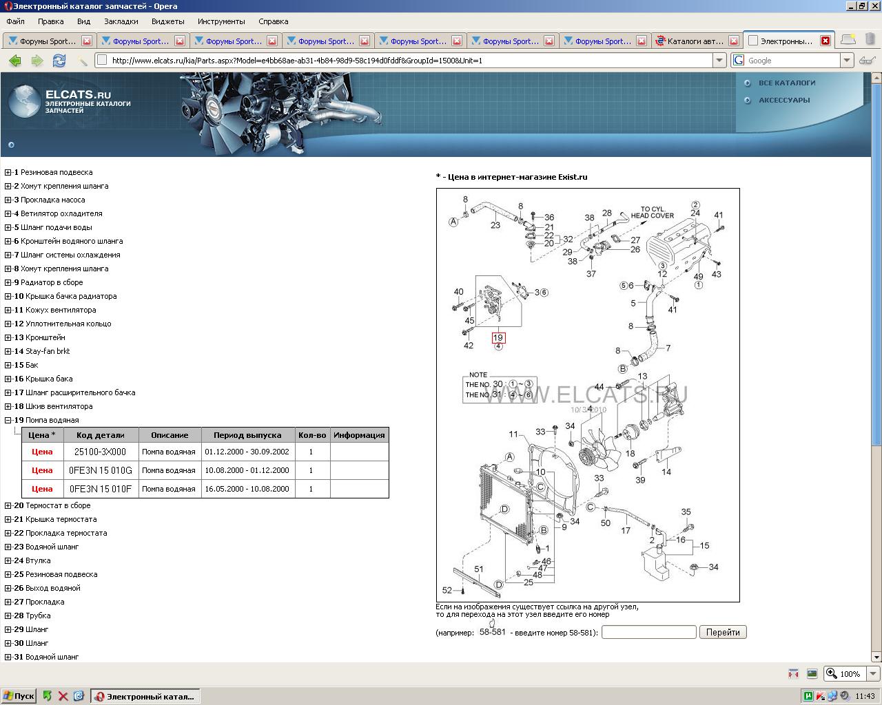Expand tree item 9 Радиатор в сборе
Viewport: 882px width, 705px height.
coord(8,282)
